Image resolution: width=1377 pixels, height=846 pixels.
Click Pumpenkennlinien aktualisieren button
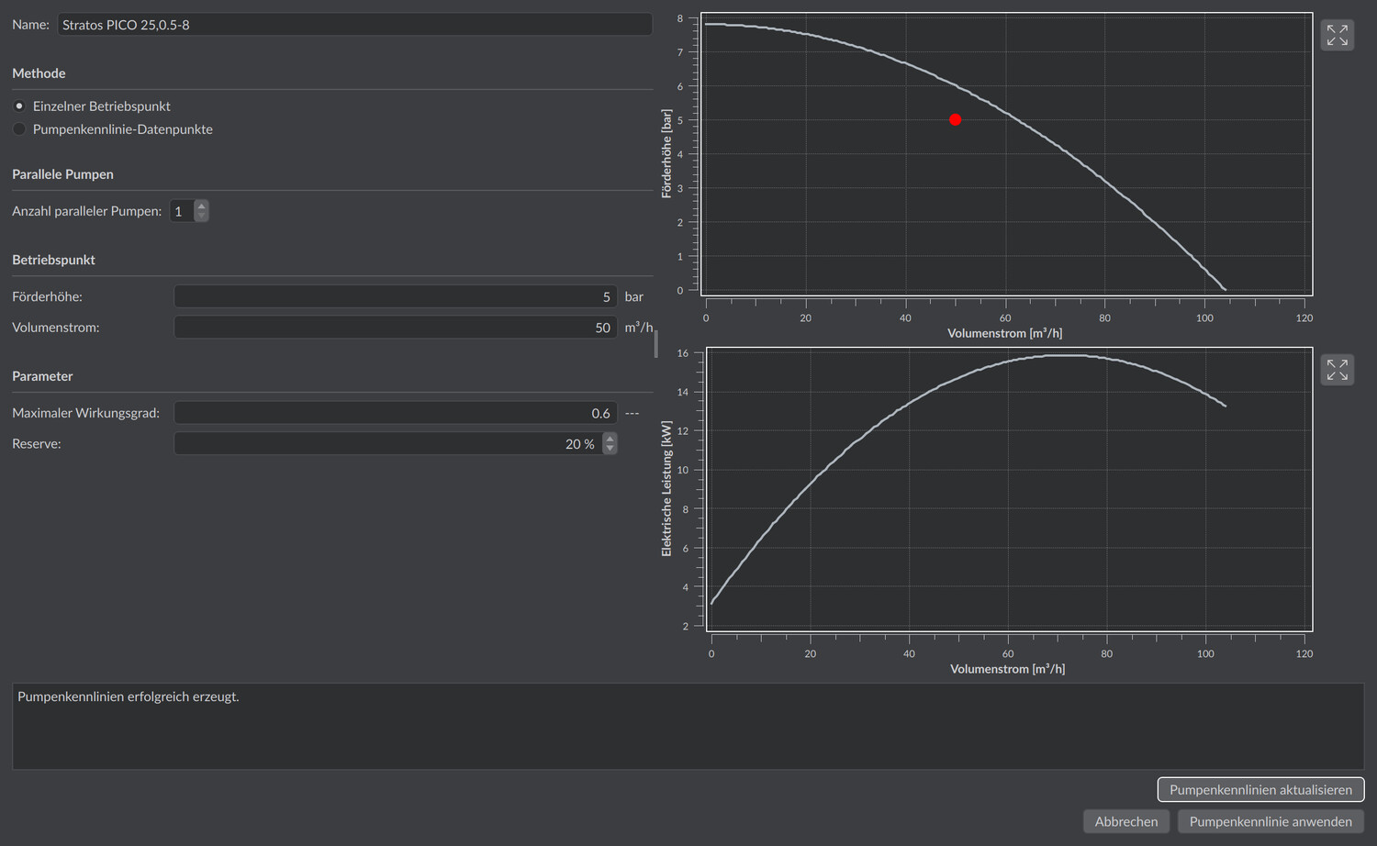pos(1260,790)
